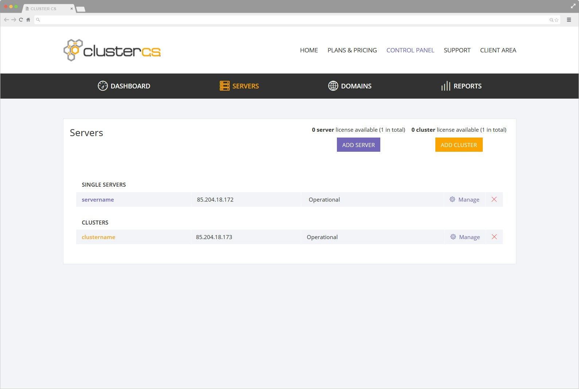Viewport: 579px width, 389px height.
Task: Open Dashboard gauge icon
Action: coord(103,86)
